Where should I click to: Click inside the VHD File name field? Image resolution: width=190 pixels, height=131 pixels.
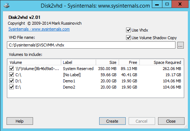(91, 45)
